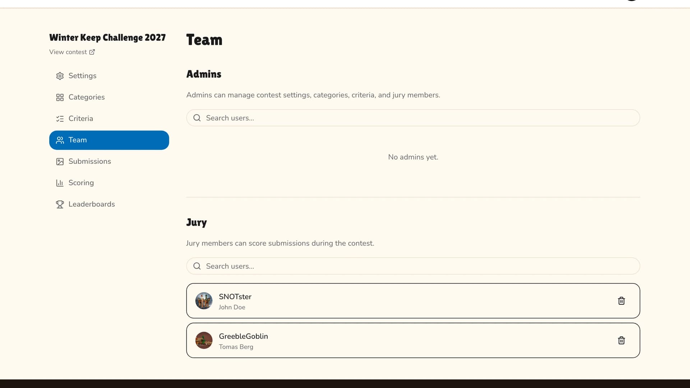The width and height of the screenshot is (690, 388).
Task: Open the Criteria section
Action: pos(109,119)
